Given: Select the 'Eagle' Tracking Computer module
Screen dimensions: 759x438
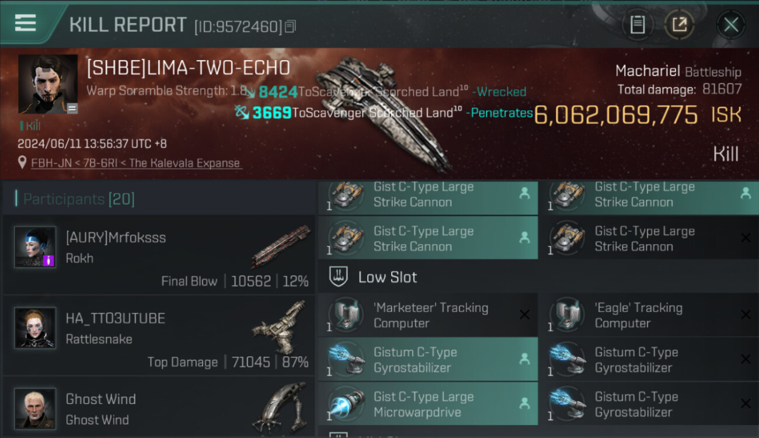Looking at the screenshot, I should (x=649, y=315).
